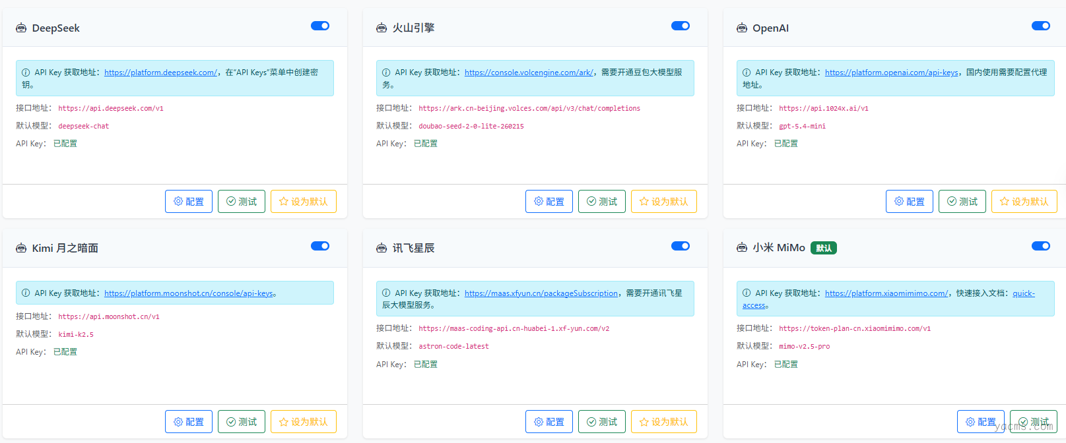Screen dimensions: 1066x443
Task: Open the platform.xiaomimimo.com link
Action: point(886,293)
